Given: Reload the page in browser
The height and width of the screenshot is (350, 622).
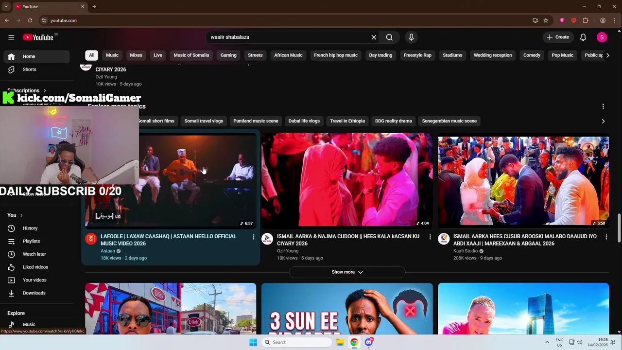Looking at the screenshot, I should 30,20.
